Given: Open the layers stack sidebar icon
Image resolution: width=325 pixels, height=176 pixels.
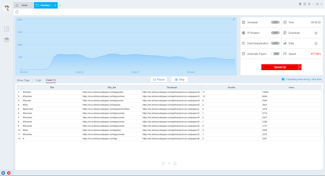Looking at the screenshot, I should 6,39.
